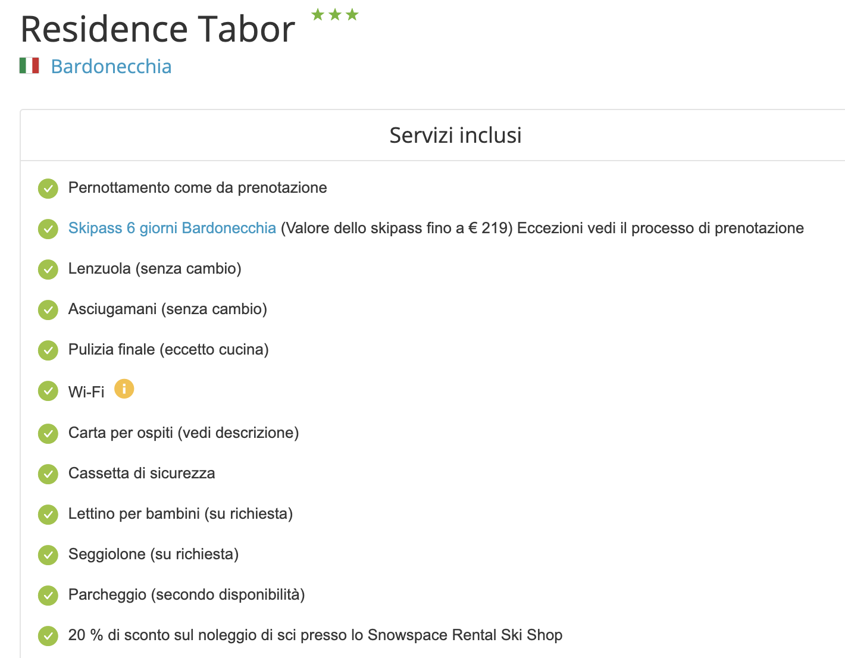
Task: Click checkmark beside 20 % di sconto
Action: 48,636
